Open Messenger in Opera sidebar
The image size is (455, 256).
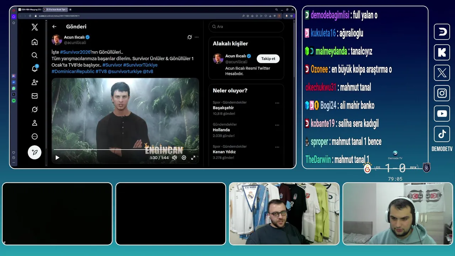pyautogui.click(x=14, y=82)
